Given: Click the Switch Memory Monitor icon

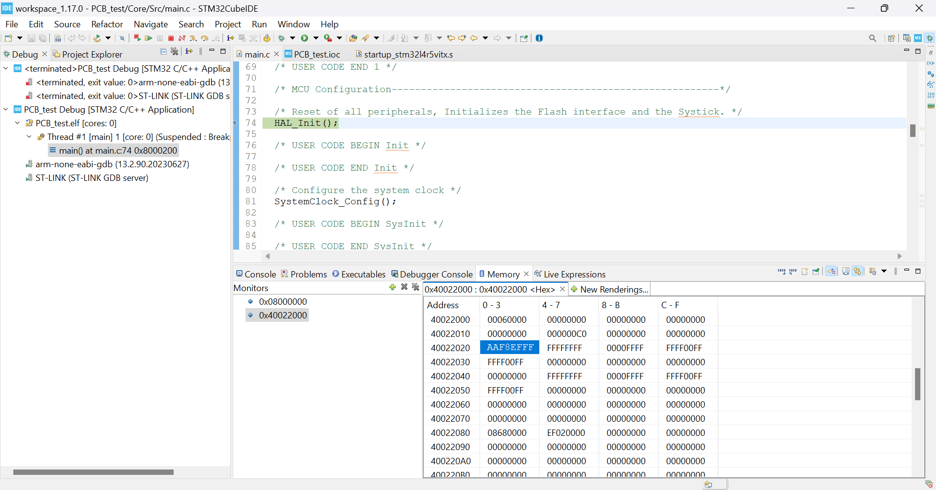Looking at the screenshot, I should click(873, 272).
